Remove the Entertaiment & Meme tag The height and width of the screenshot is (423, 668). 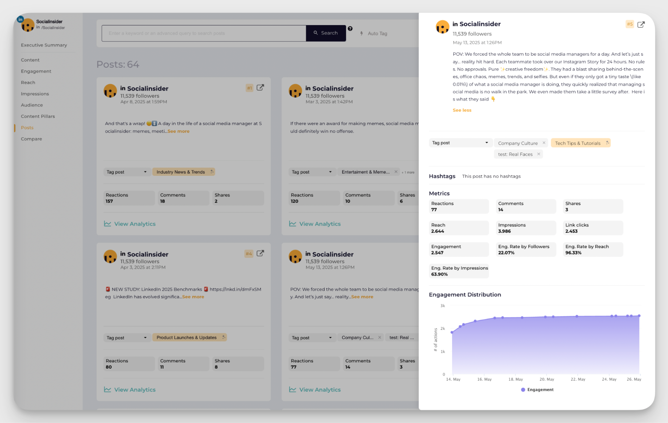coord(396,172)
